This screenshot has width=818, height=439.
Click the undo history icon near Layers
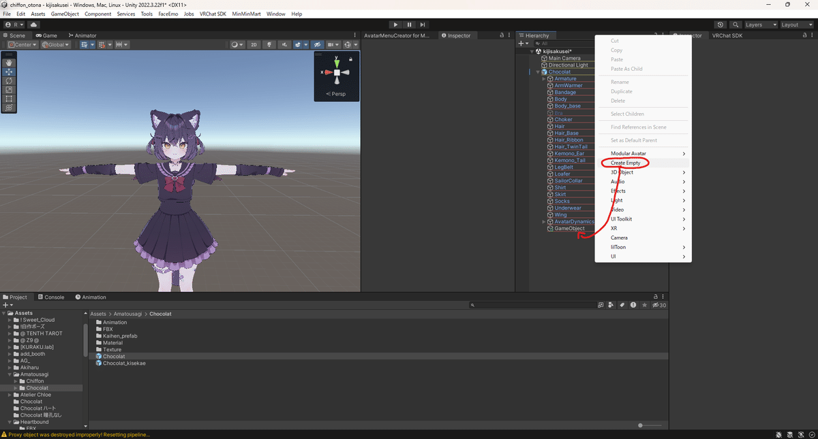pos(721,25)
